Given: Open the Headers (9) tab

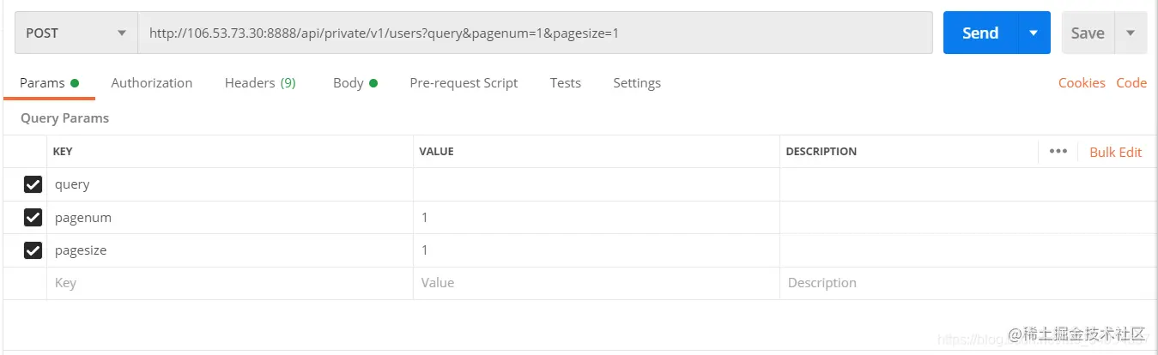Looking at the screenshot, I should pyautogui.click(x=260, y=83).
